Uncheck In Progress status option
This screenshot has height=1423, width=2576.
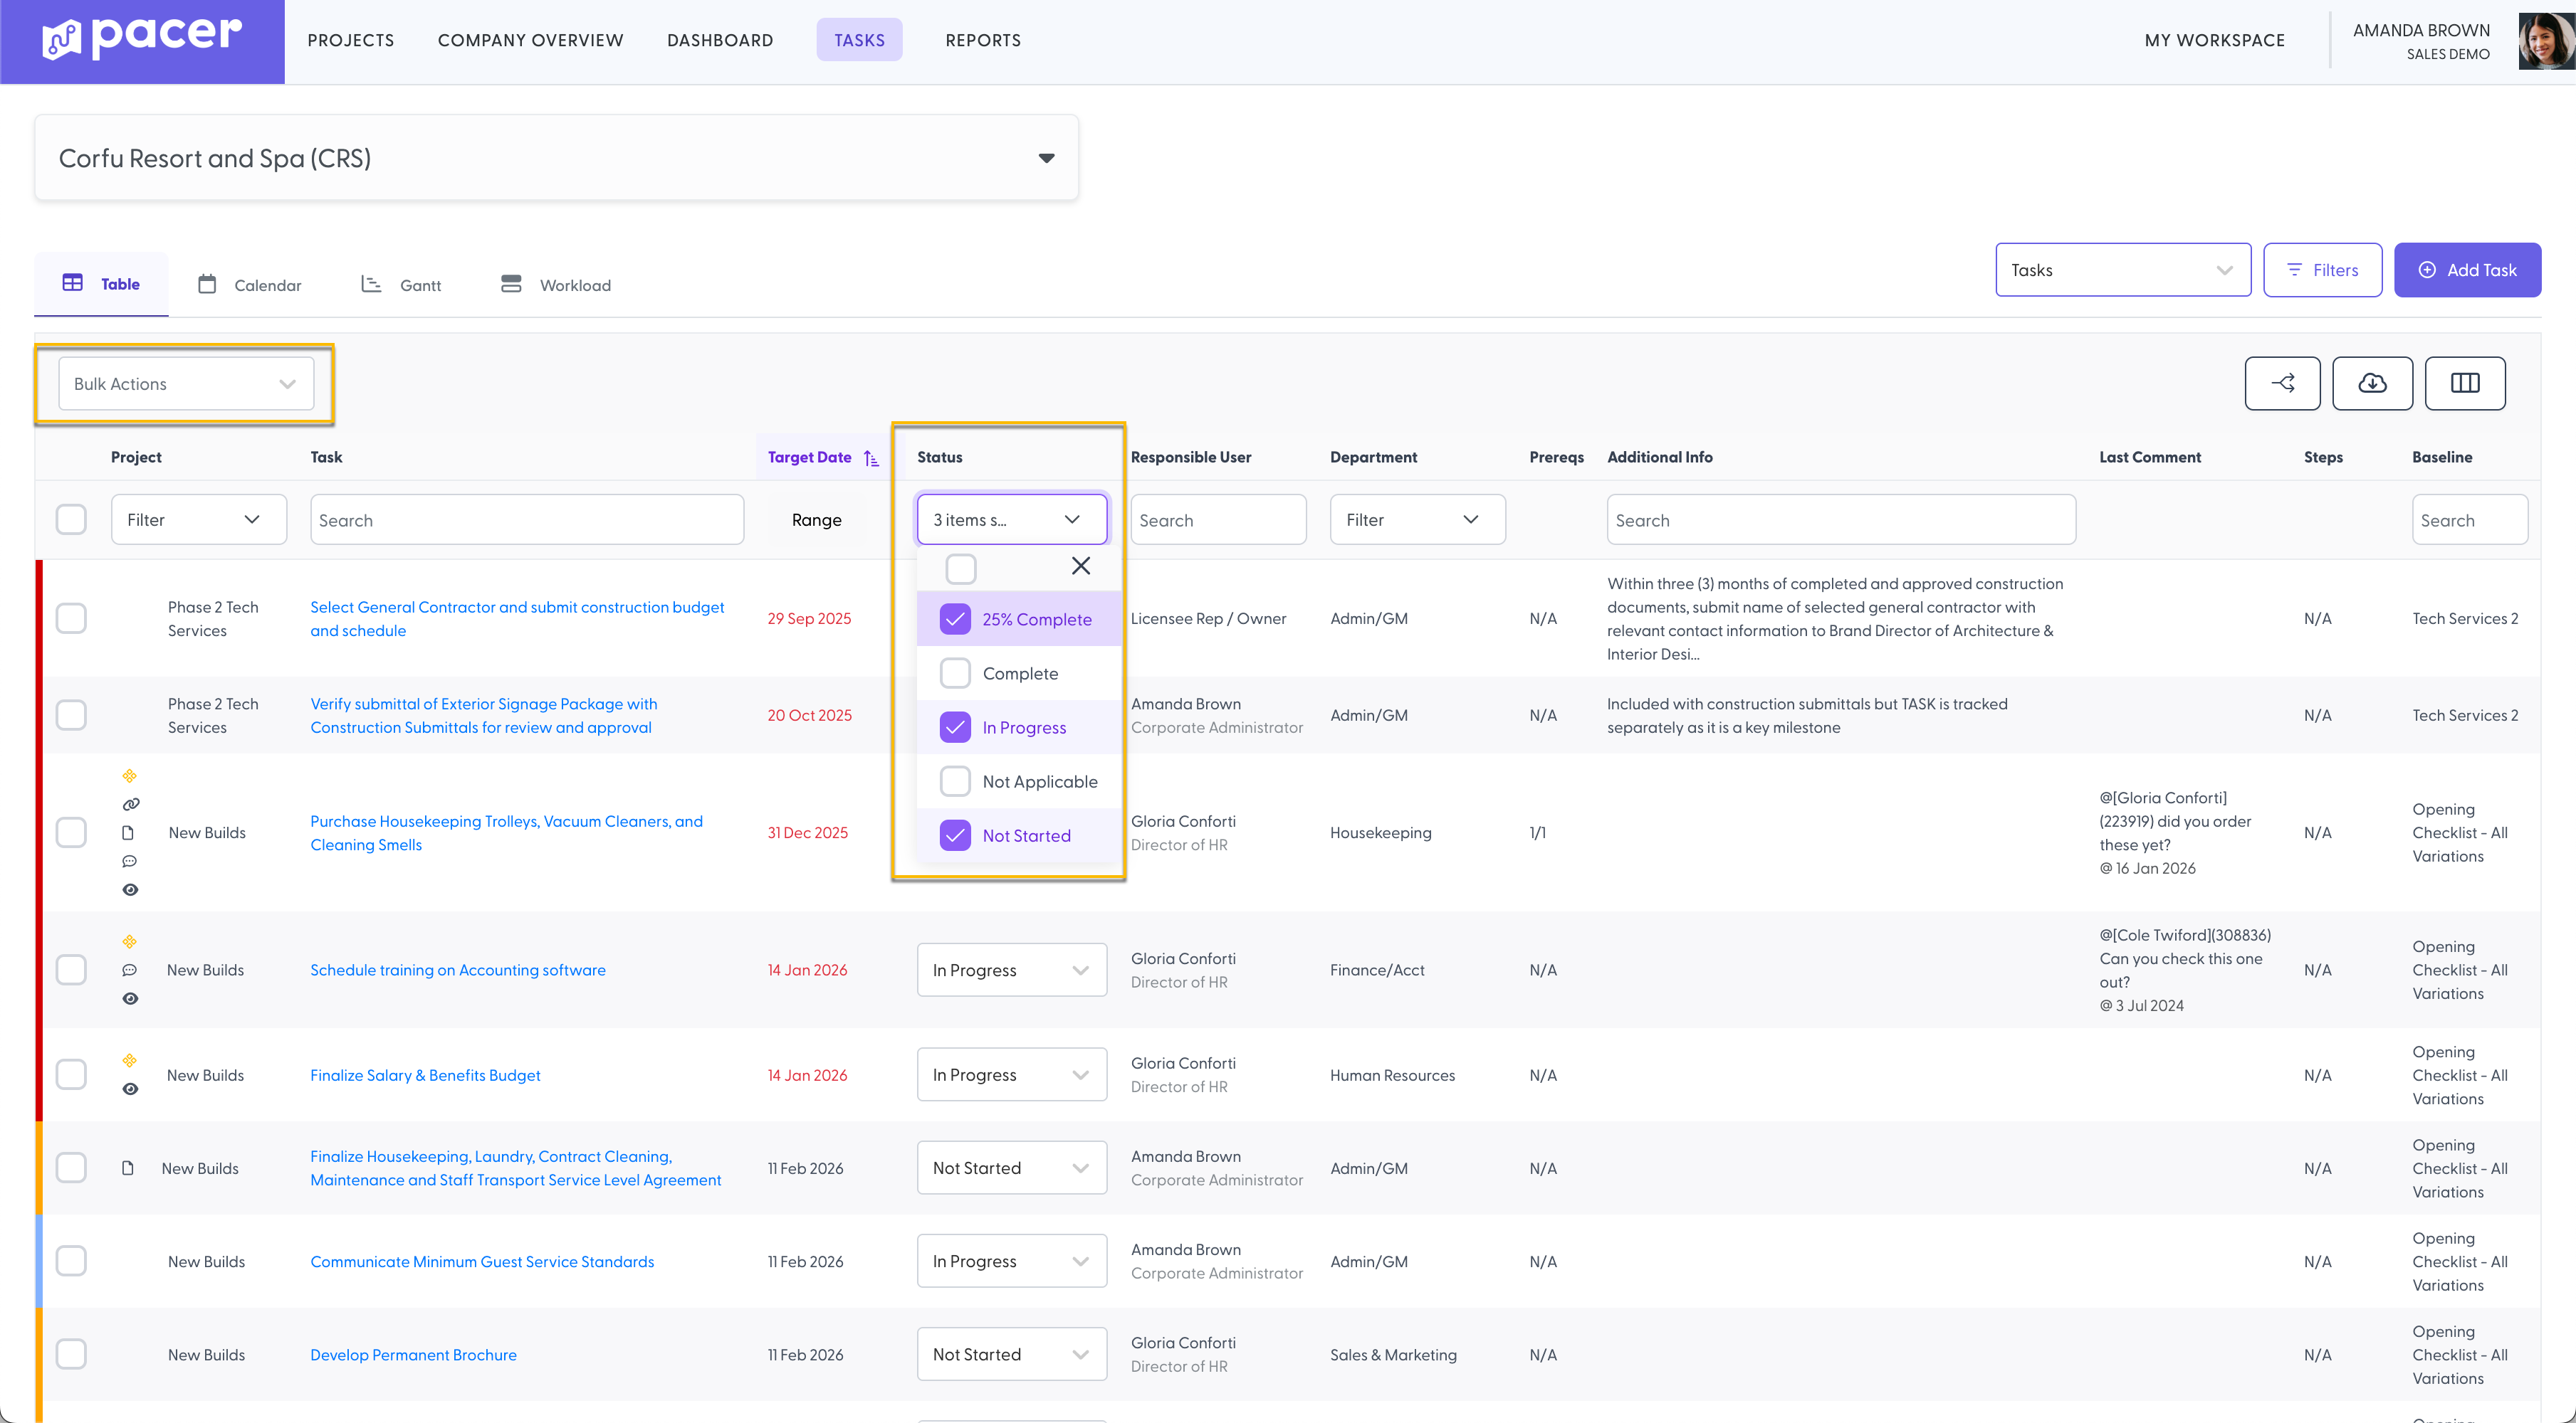pyautogui.click(x=955, y=726)
